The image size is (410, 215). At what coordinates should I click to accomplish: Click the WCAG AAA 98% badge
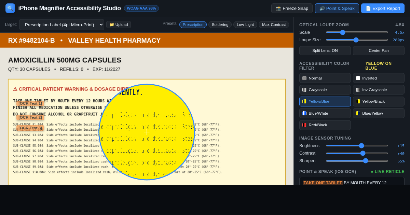(x=141, y=8)
